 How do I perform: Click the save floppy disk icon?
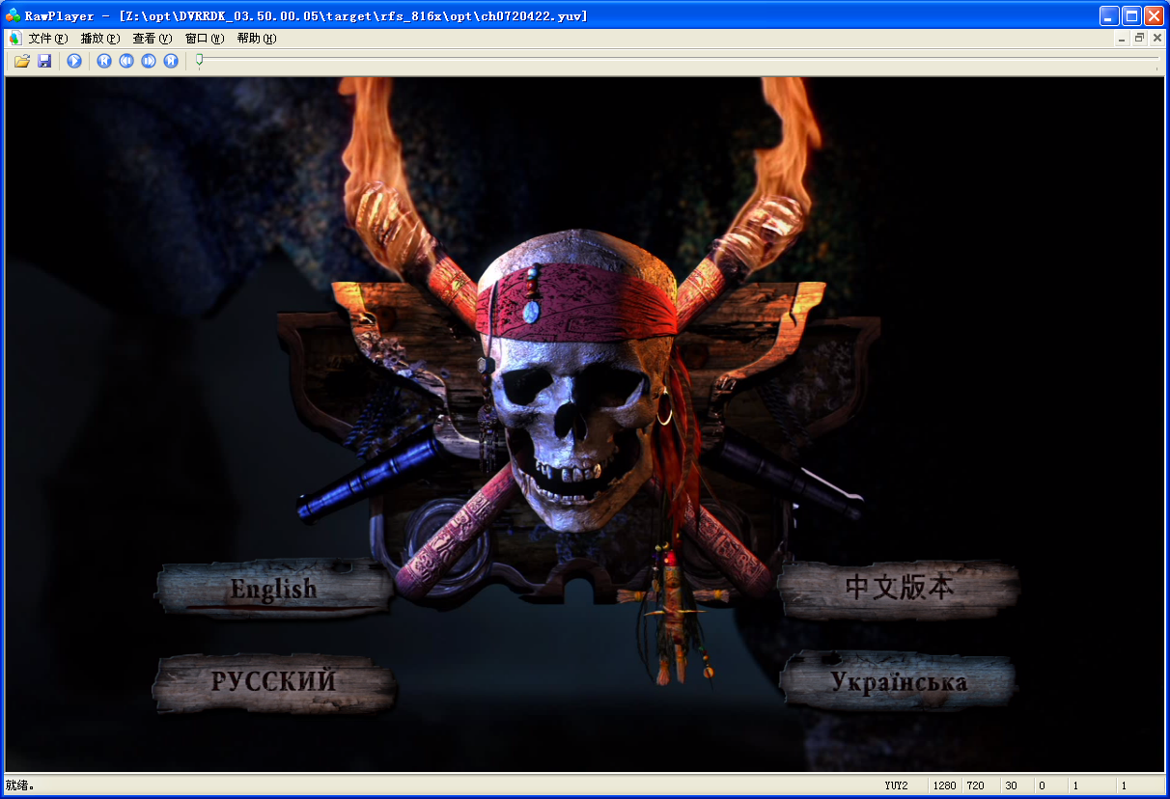point(44,61)
